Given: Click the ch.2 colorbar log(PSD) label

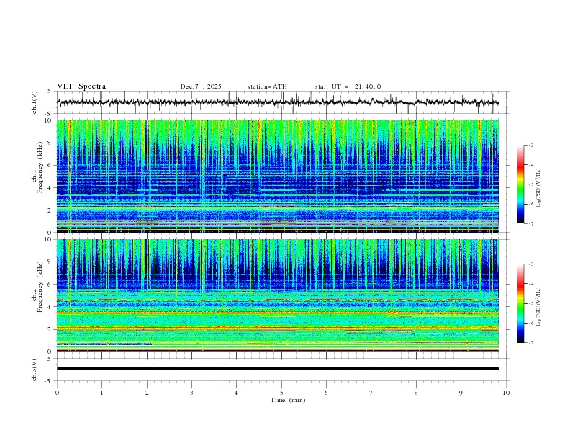Looking at the screenshot, I should [x=539, y=307].
